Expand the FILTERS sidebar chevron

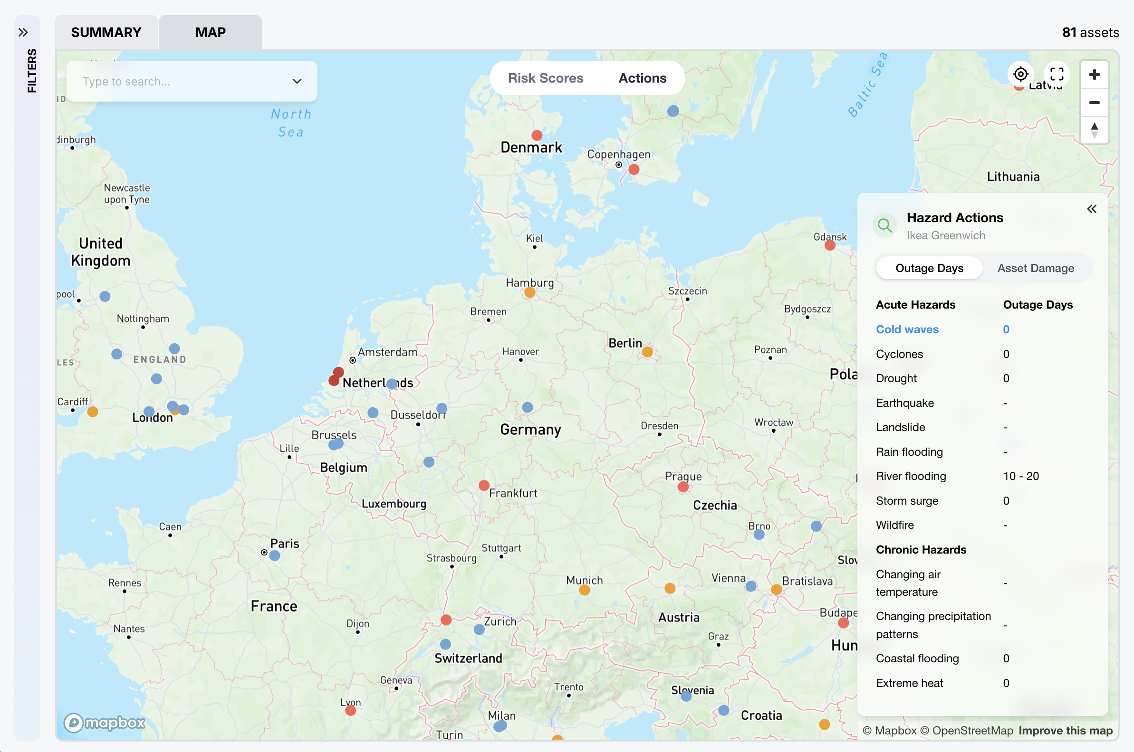tap(23, 33)
